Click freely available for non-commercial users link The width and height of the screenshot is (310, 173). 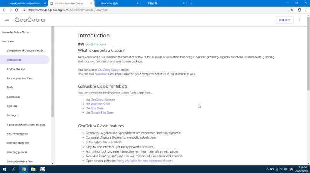click(145, 161)
